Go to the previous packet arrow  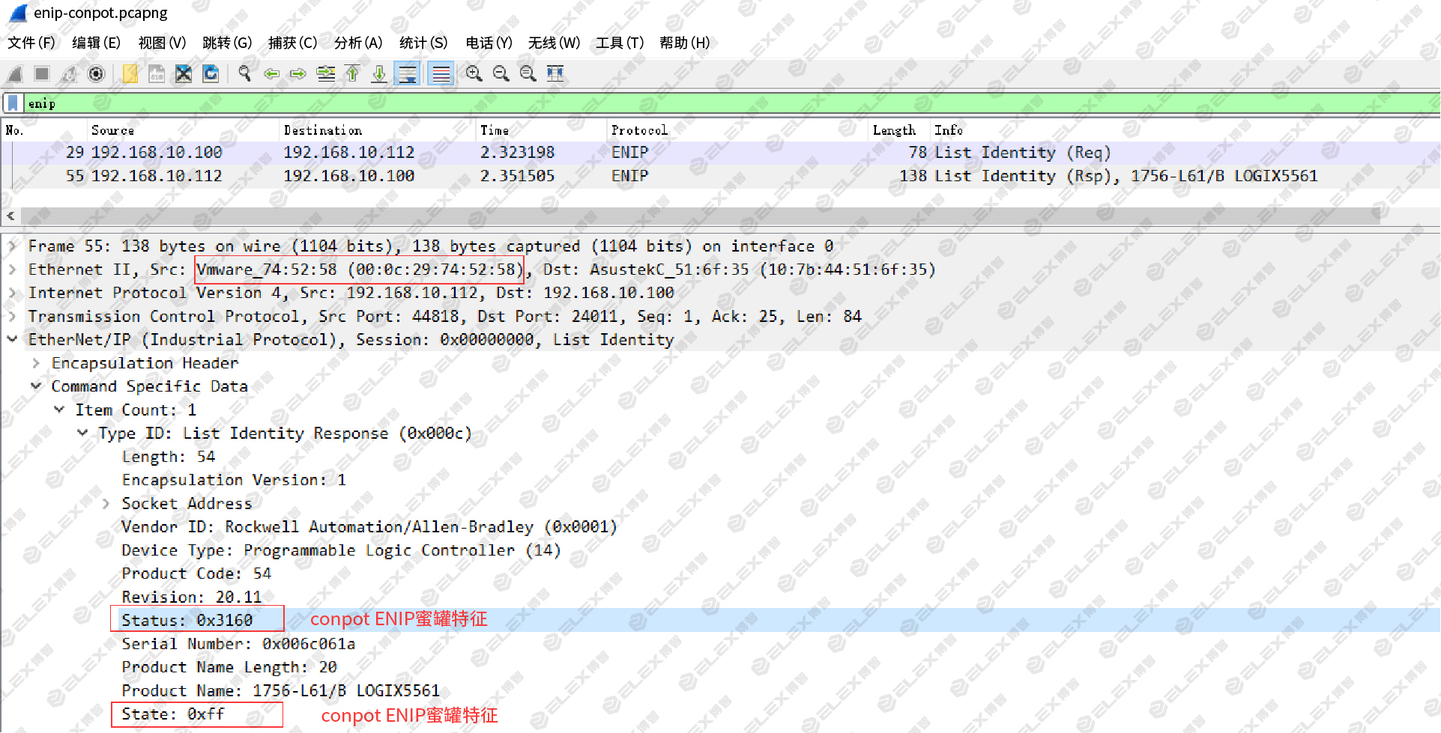pos(271,73)
